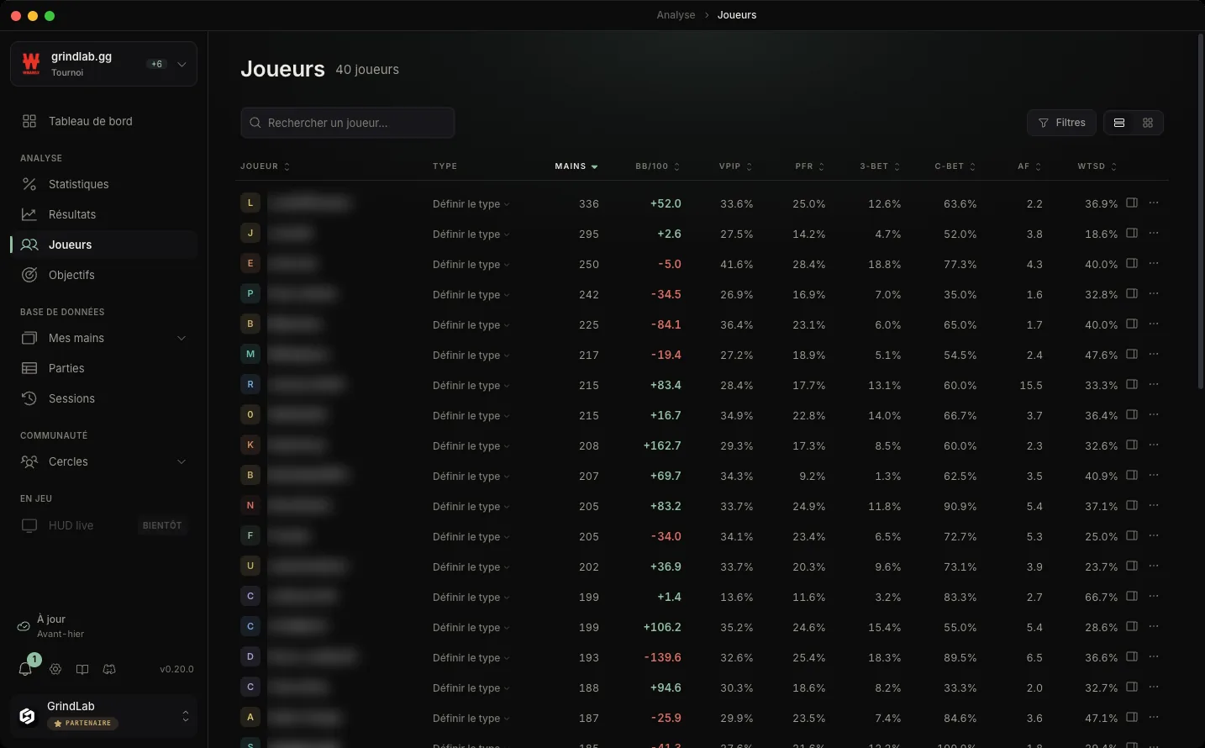The image size is (1205, 748).
Task: Sort by Joueur column header
Action: (x=265, y=166)
